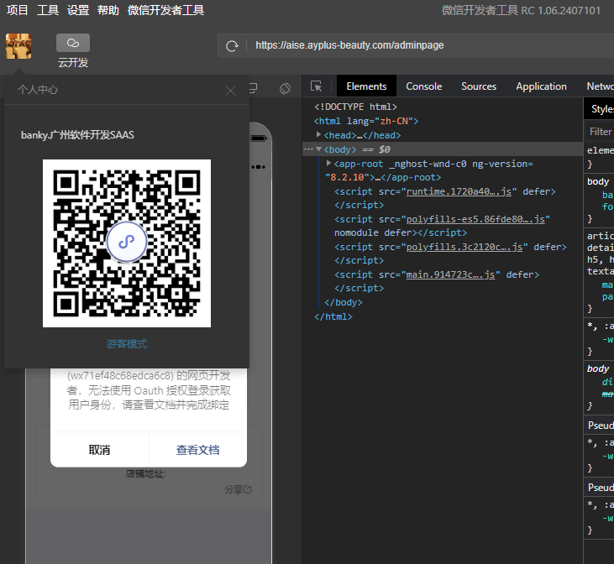
Task: Open the Styles pane tab
Action: click(601, 109)
